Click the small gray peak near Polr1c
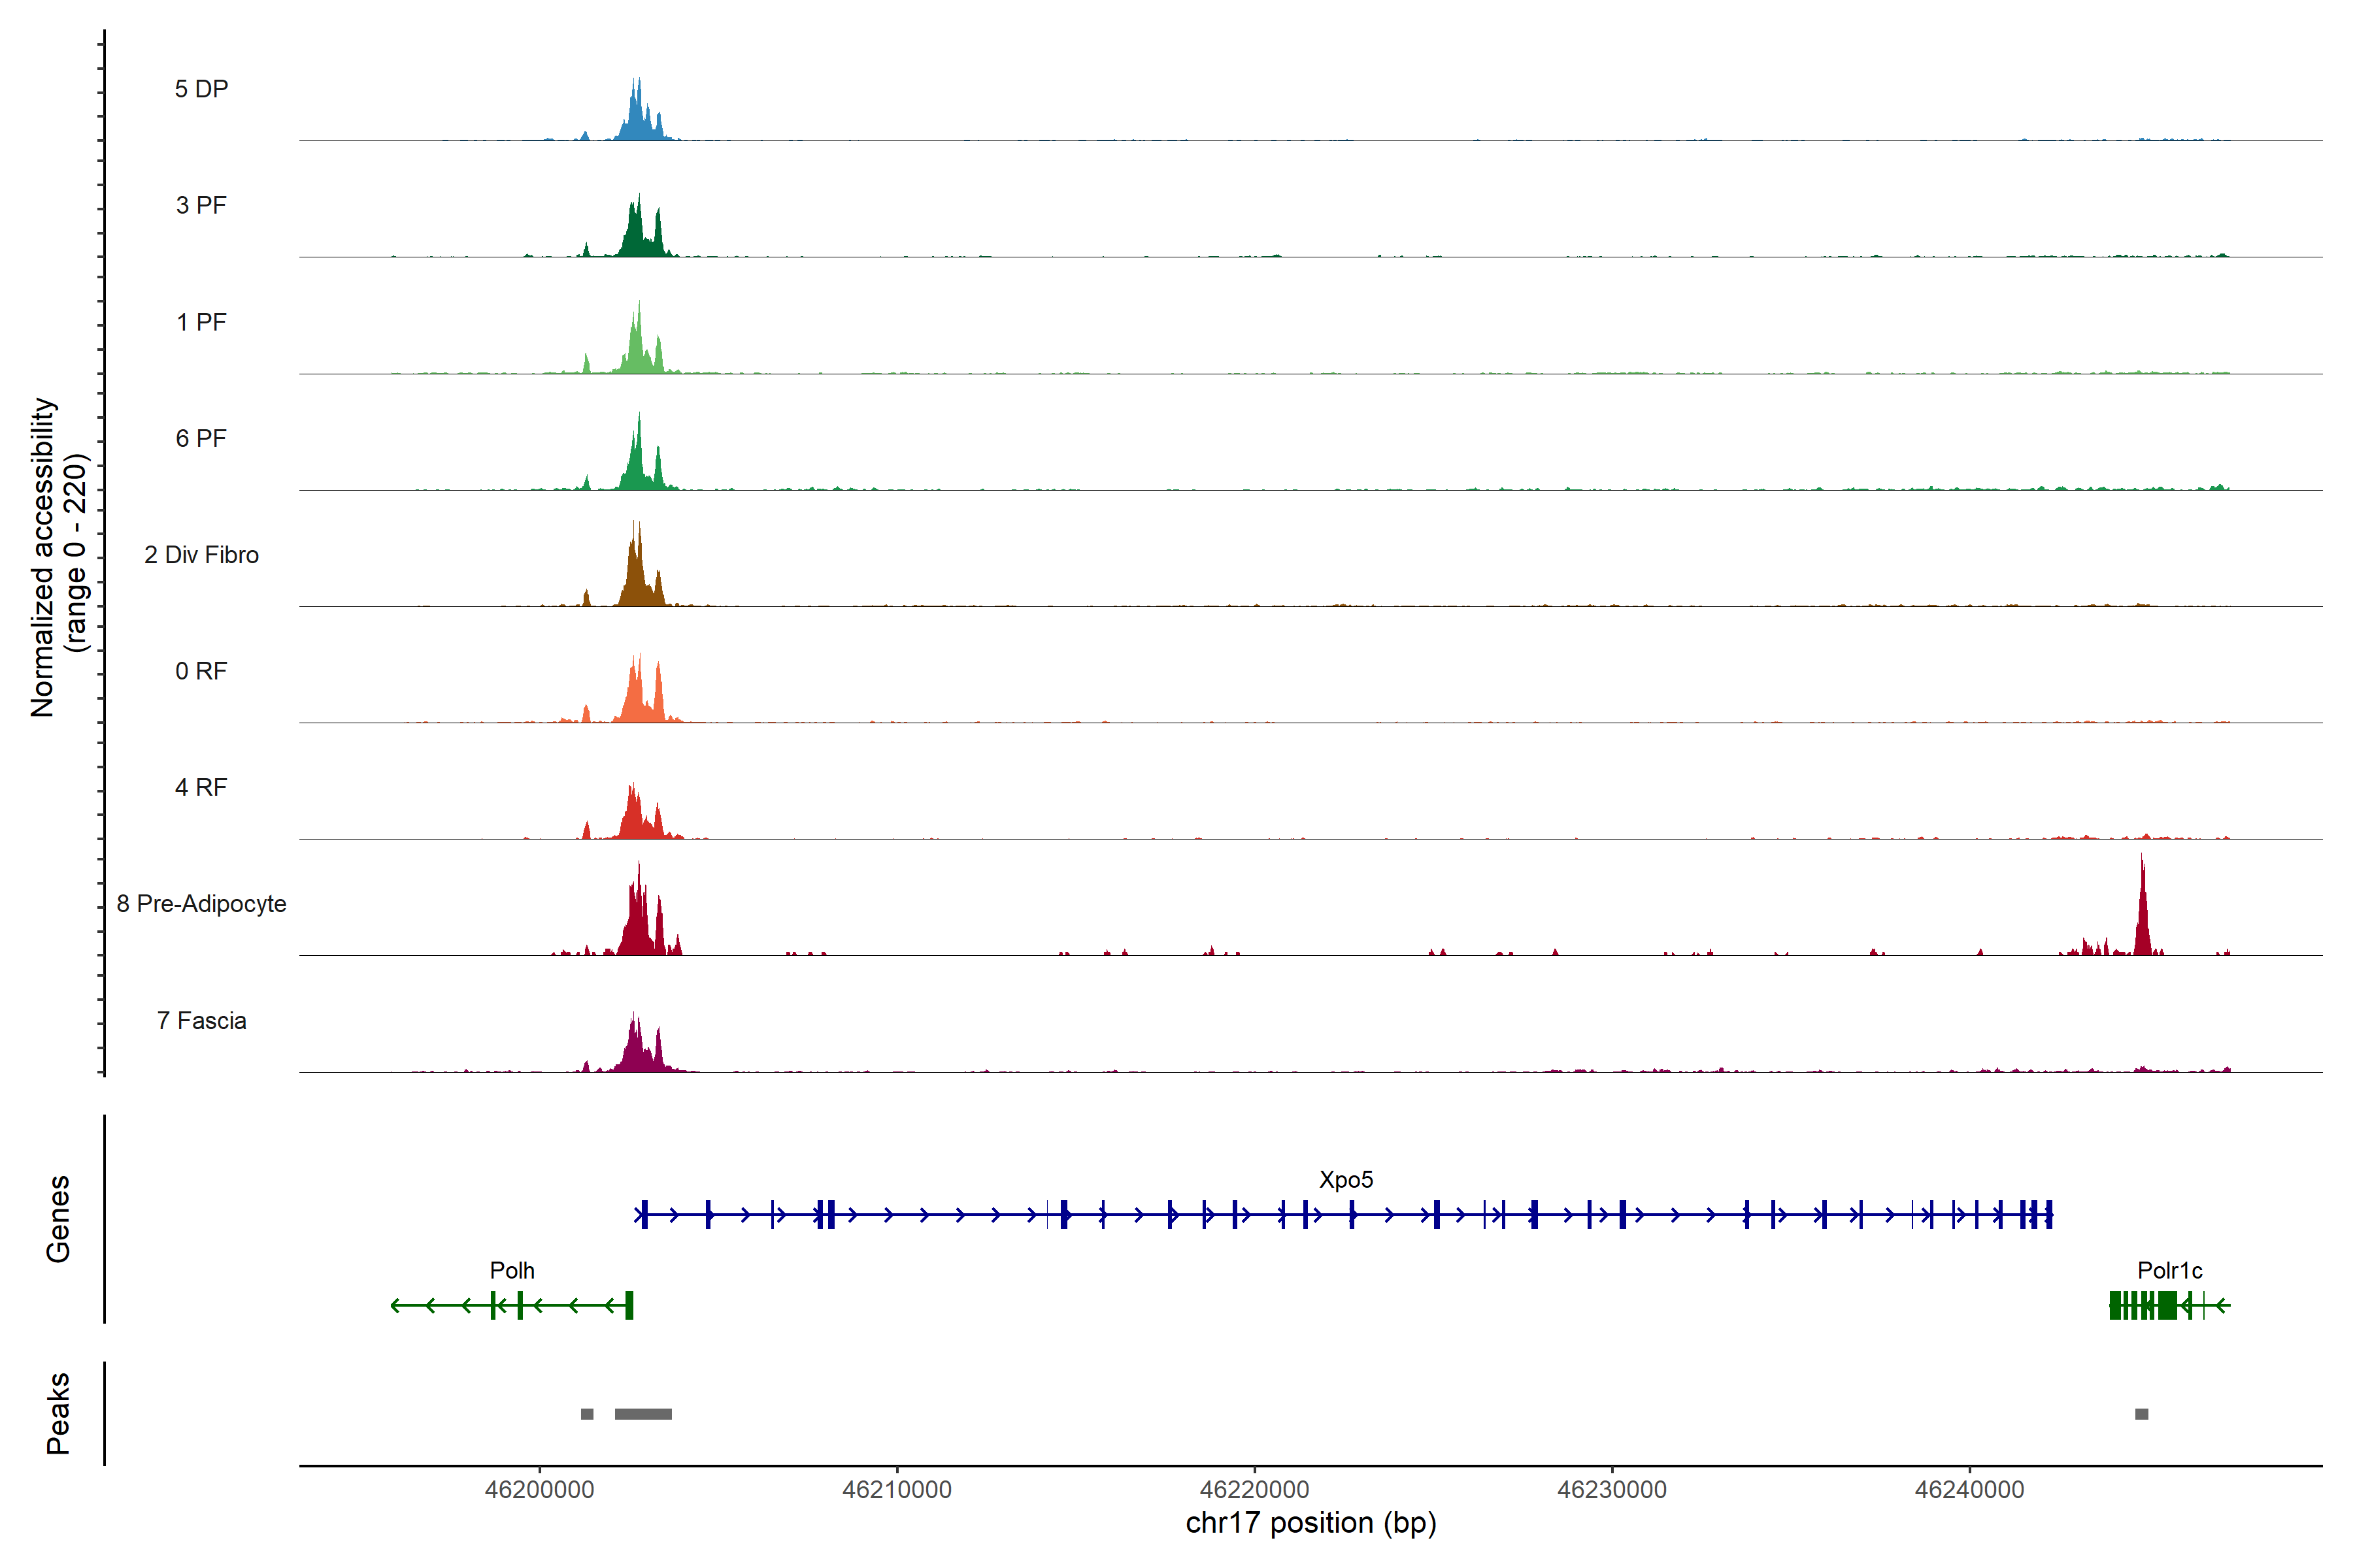 pyautogui.click(x=2141, y=1413)
